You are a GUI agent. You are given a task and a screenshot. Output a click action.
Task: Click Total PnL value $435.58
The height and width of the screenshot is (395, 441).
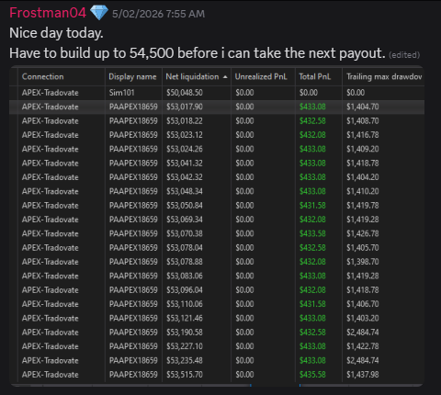click(x=312, y=374)
